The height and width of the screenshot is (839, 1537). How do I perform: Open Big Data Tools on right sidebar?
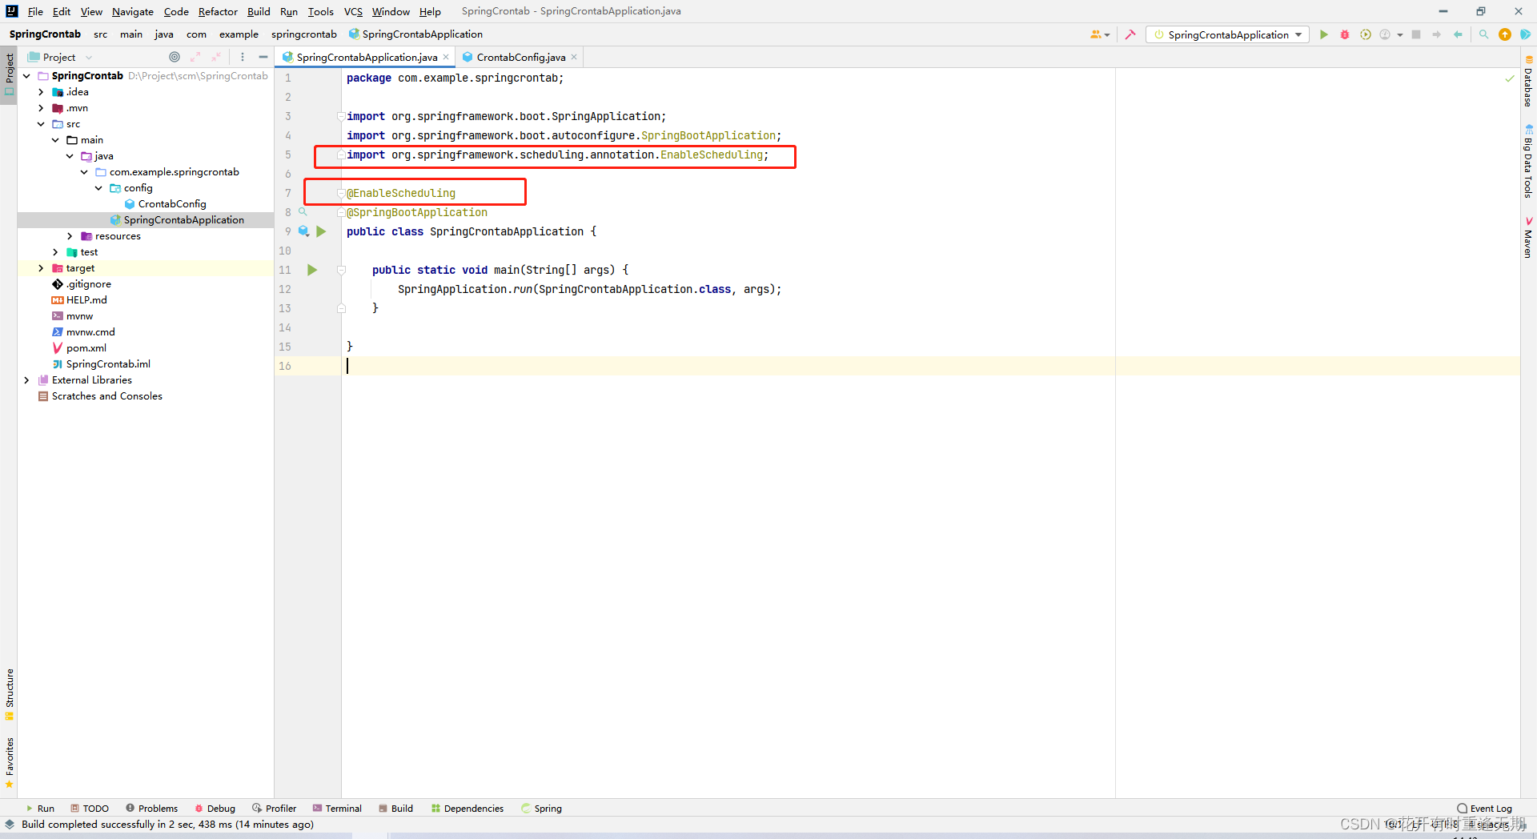[x=1528, y=162]
